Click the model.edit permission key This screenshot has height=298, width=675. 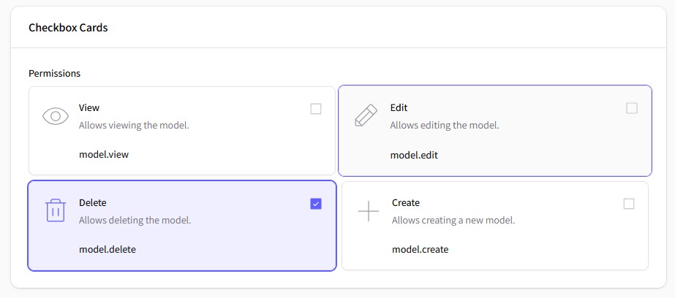pos(414,156)
